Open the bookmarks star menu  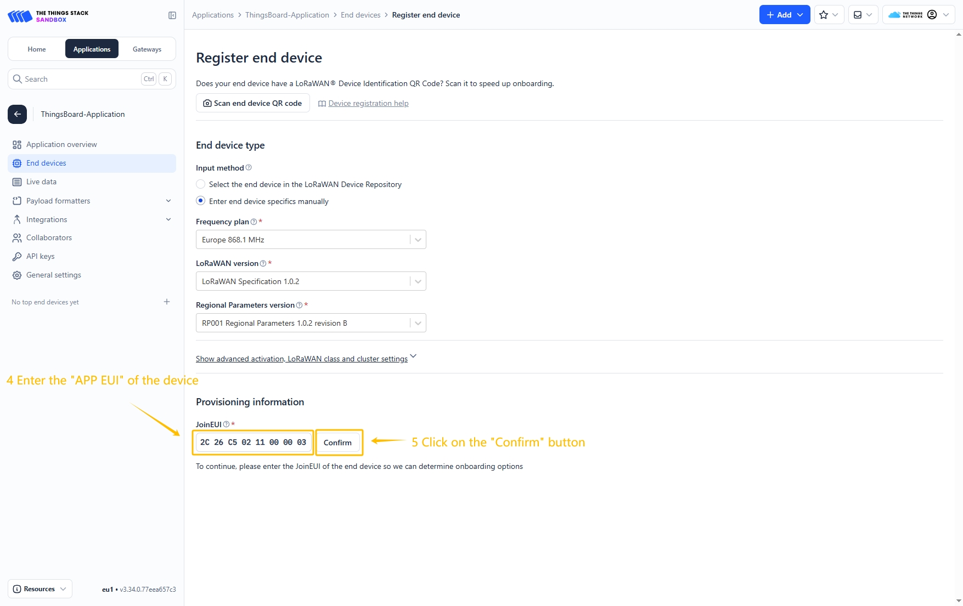pos(829,15)
